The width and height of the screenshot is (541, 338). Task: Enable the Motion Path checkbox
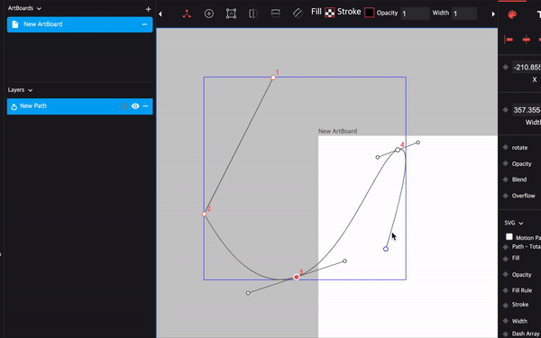pos(509,236)
